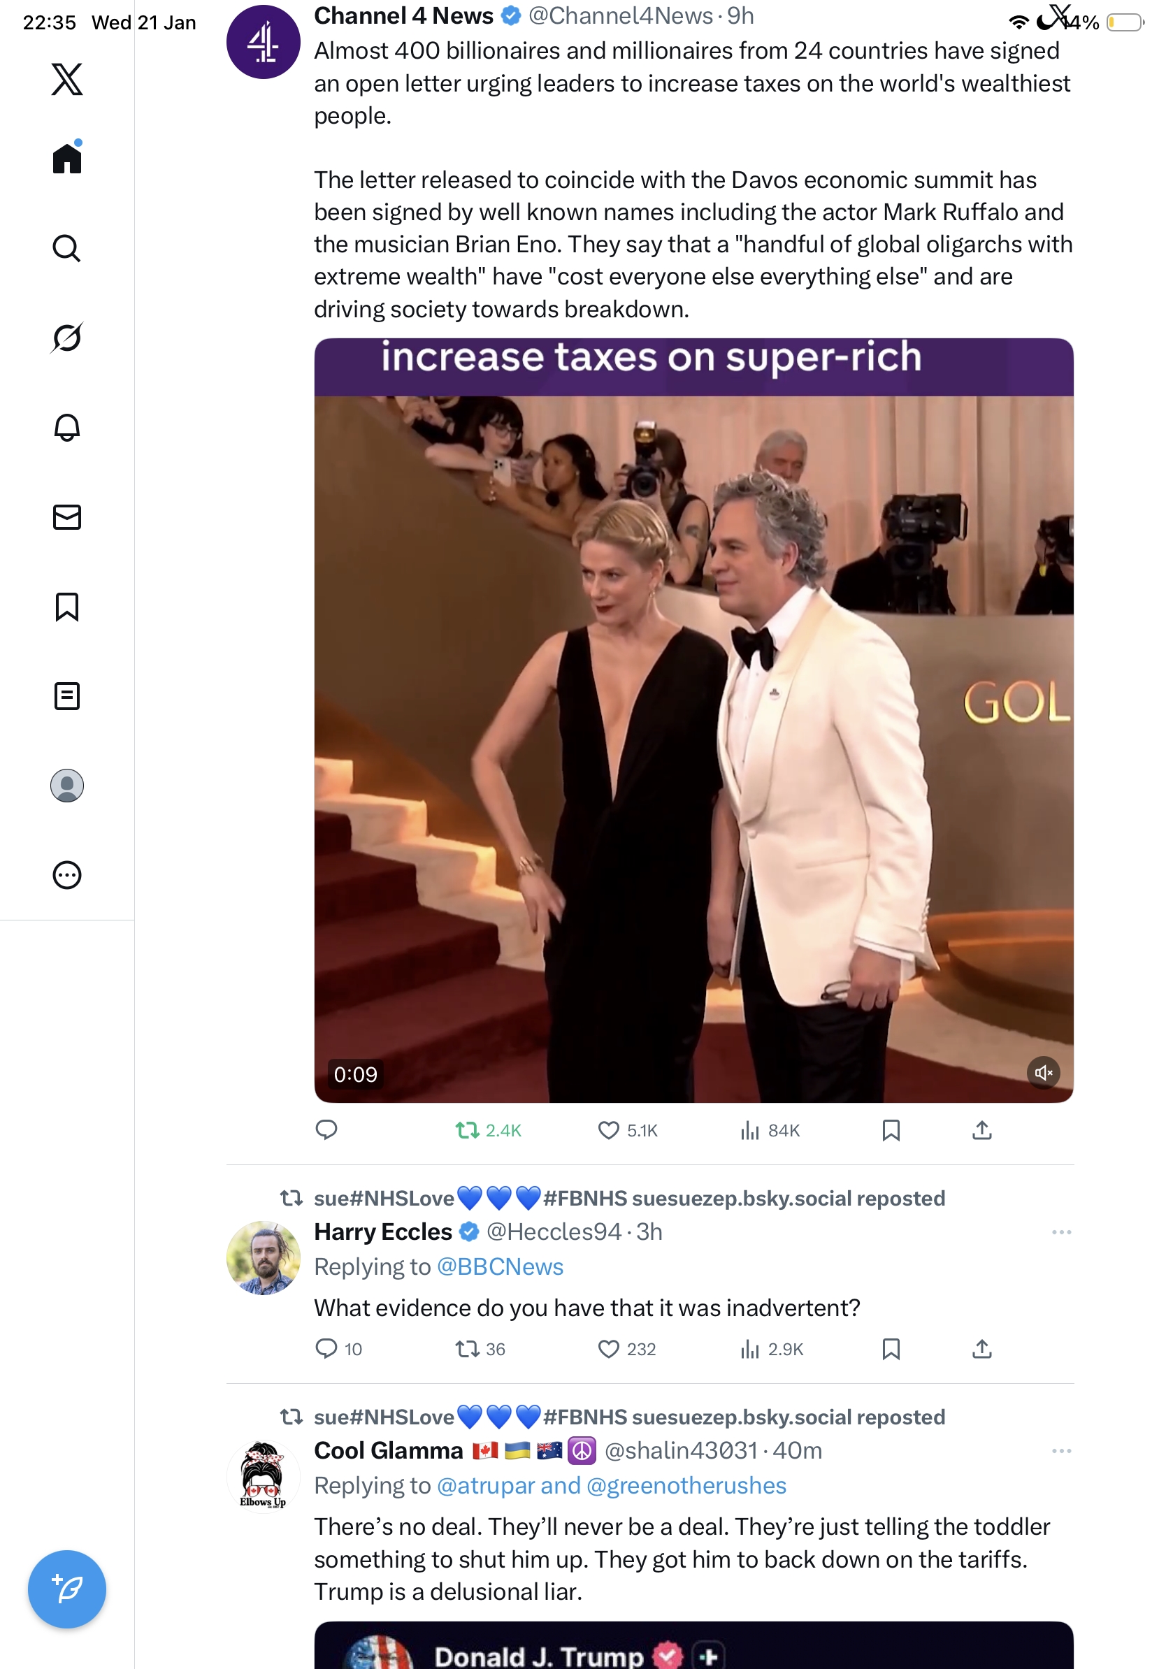Click the compose new post button
The width and height of the screenshot is (1166, 1669).
click(x=67, y=1589)
